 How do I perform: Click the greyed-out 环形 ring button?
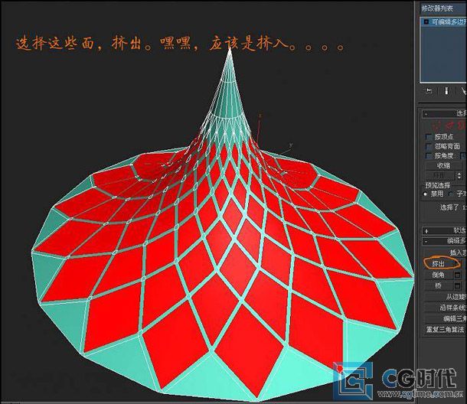coord(440,176)
